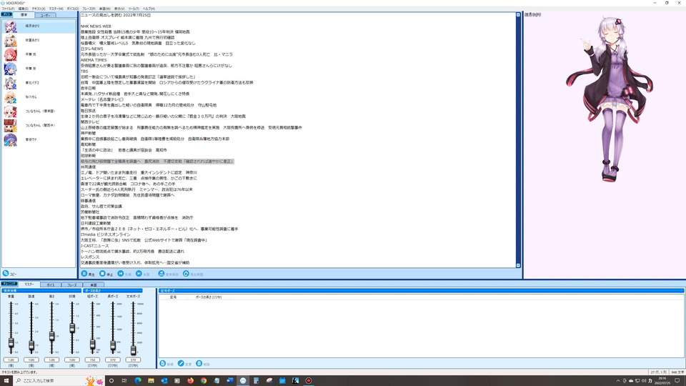
Task: Click 削除 delete icon below symbol pause table
Action: 199,363
